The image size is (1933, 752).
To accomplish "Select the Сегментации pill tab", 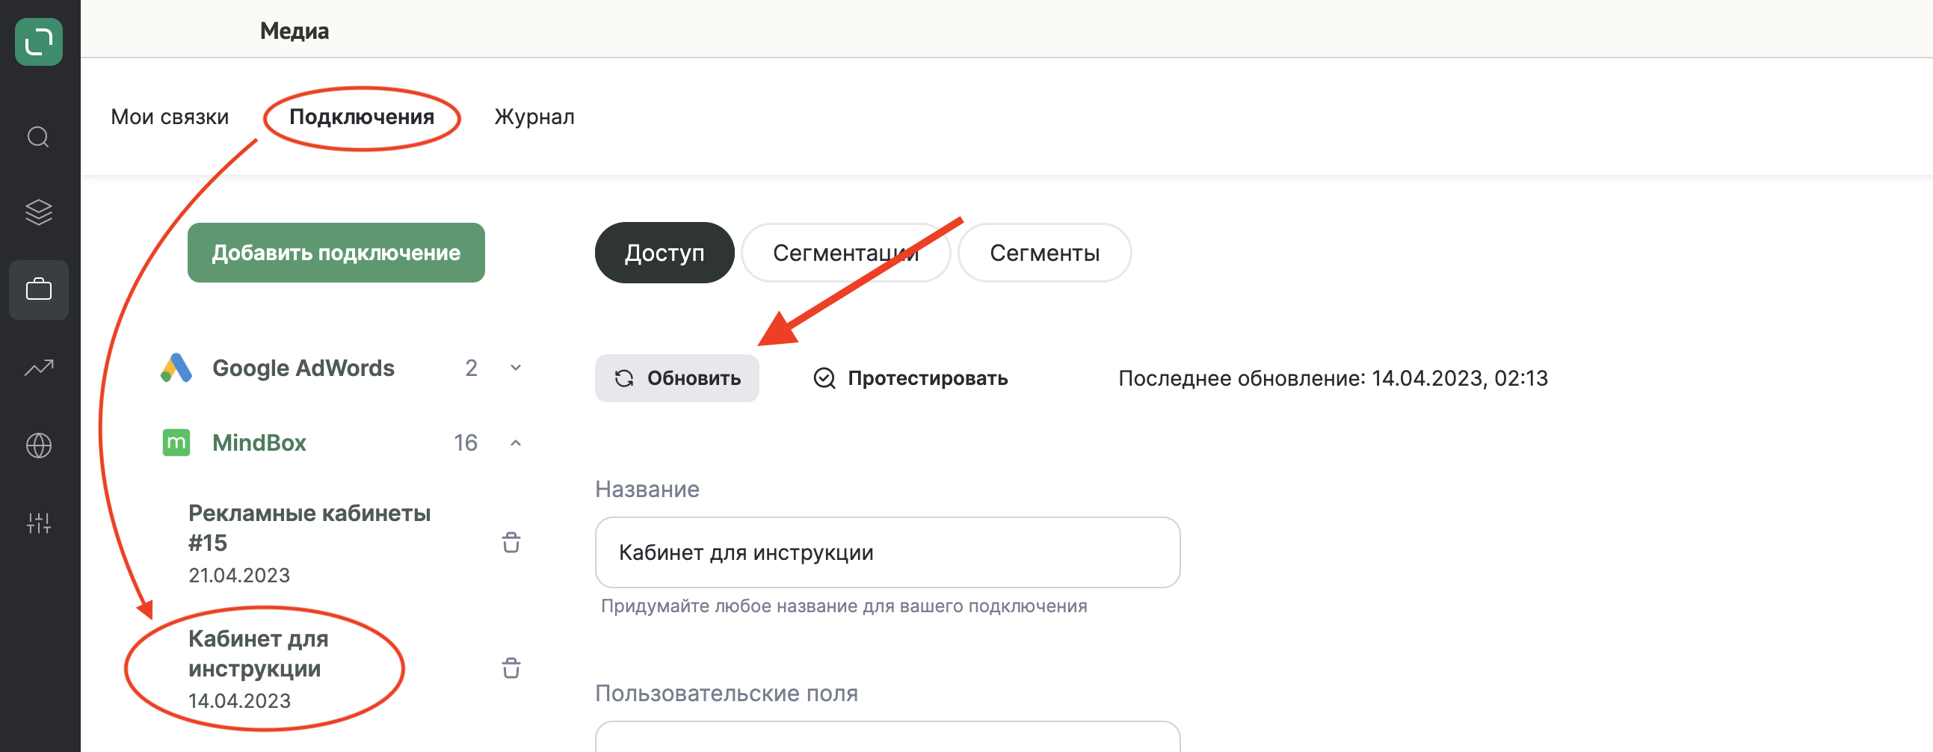I will (x=845, y=253).
